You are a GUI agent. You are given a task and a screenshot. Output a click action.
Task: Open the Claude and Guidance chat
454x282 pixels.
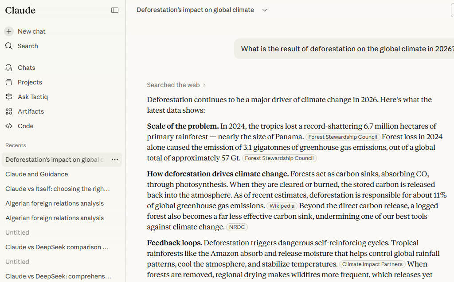click(37, 174)
